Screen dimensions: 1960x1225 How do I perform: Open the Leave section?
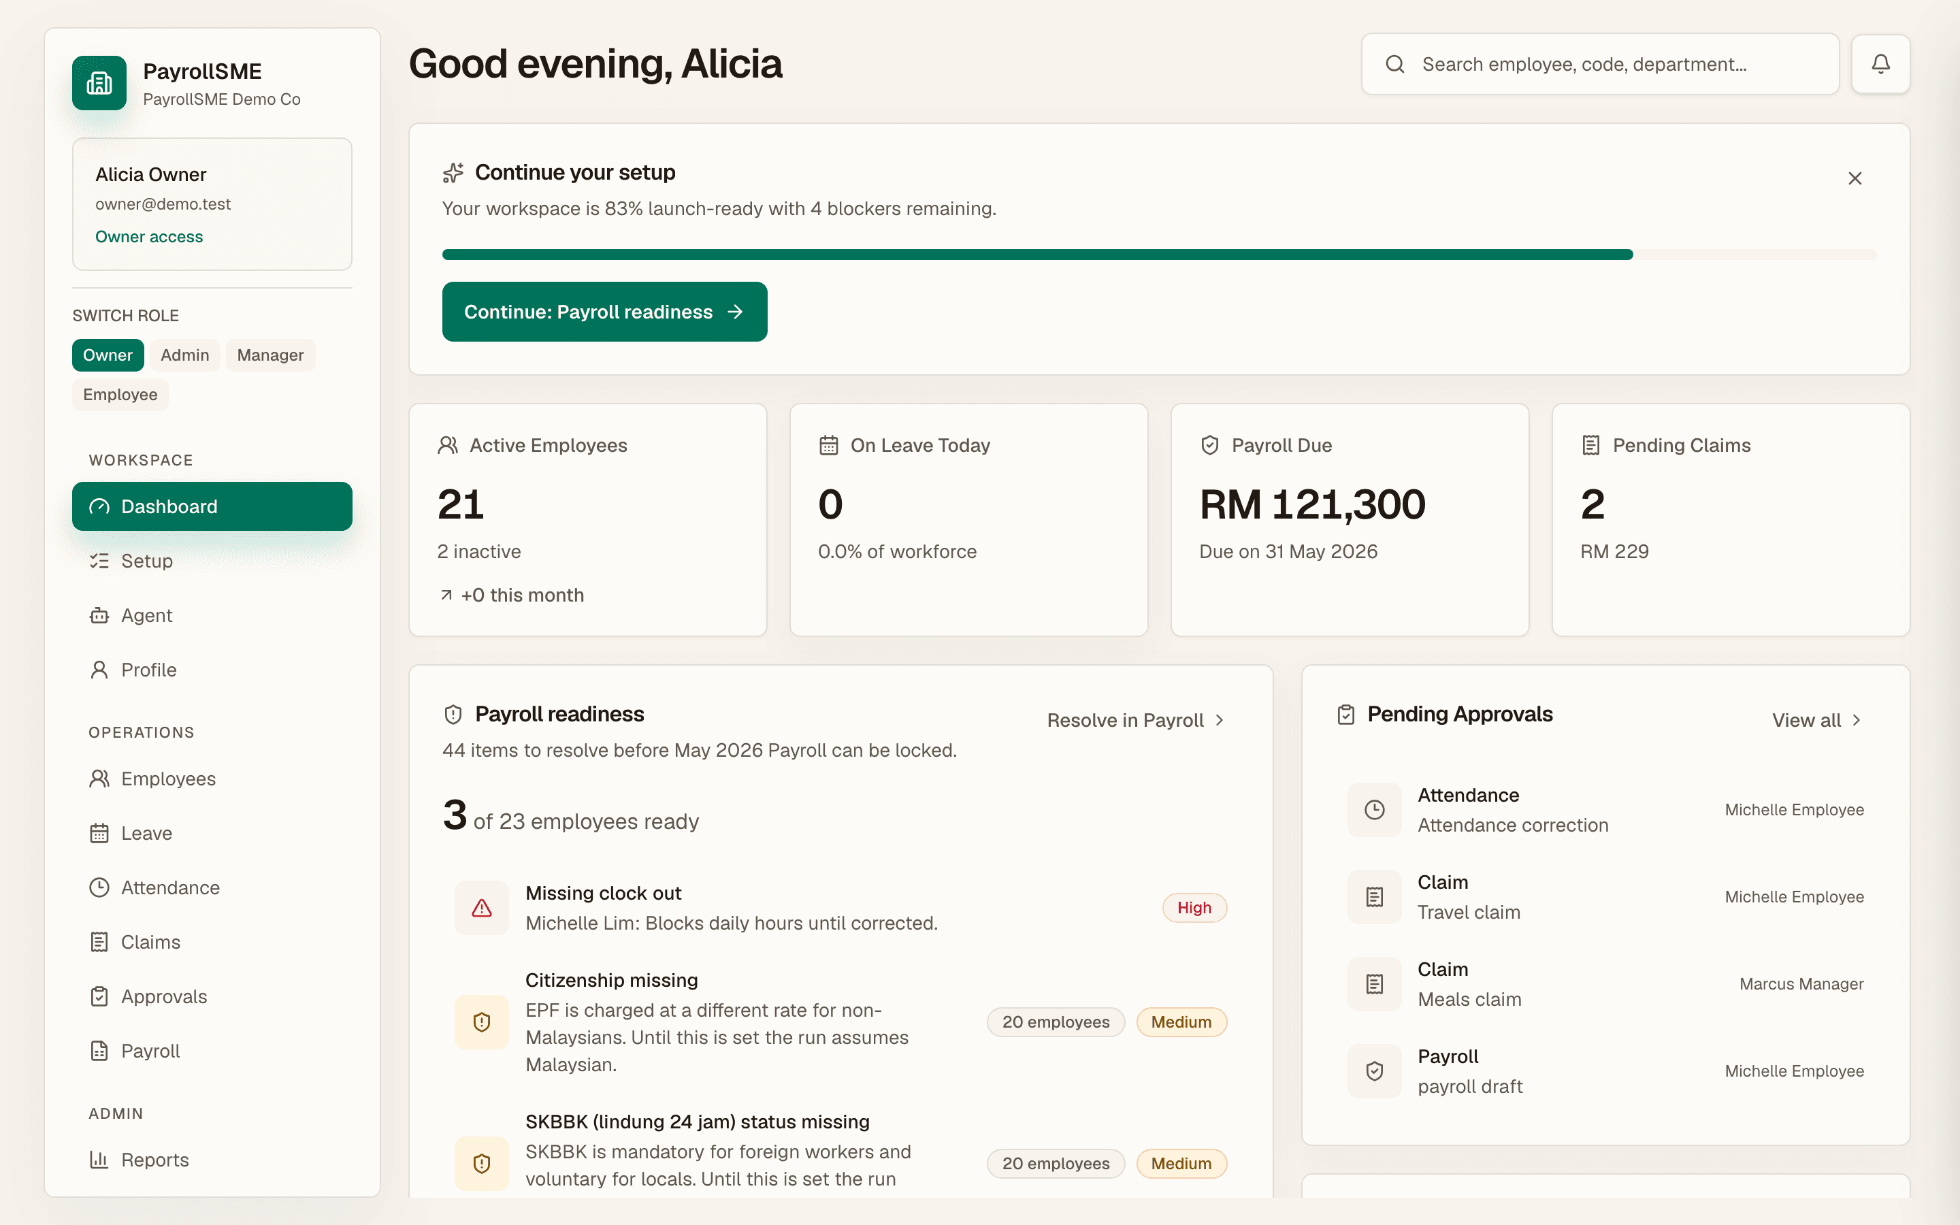(212, 833)
